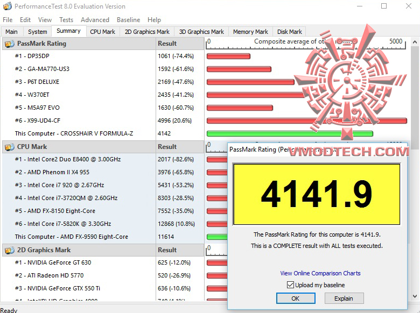The width and height of the screenshot is (420, 313).
Task: Click the PassMark Rating Result column header
Action: point(180,44)
